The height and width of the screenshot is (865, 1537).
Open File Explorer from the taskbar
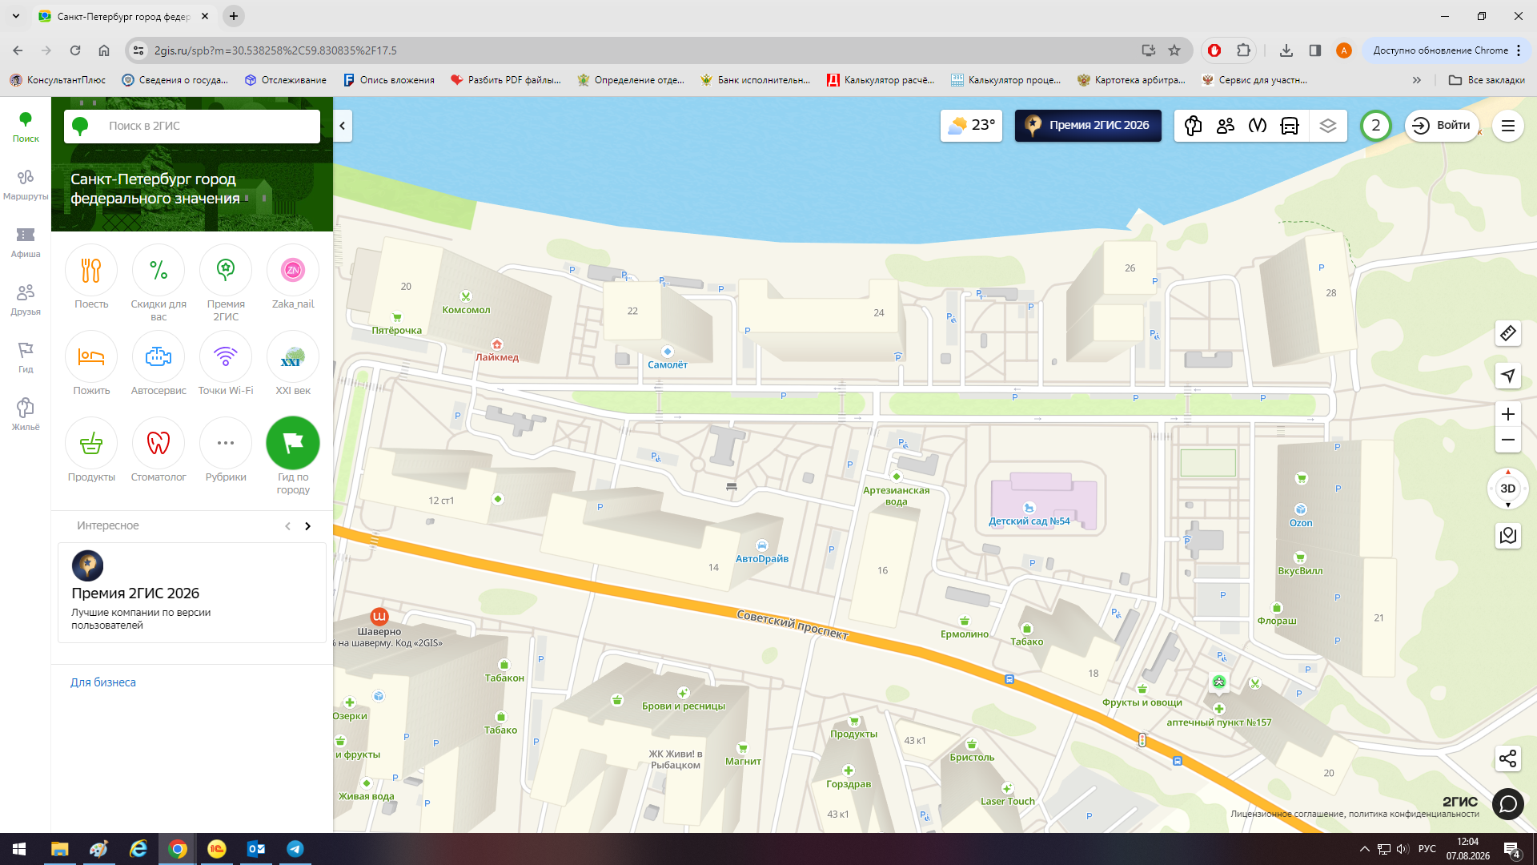(x=60, y=849)
